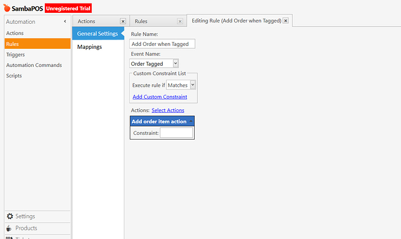Collapse the Add order item action header

point(191,122)
